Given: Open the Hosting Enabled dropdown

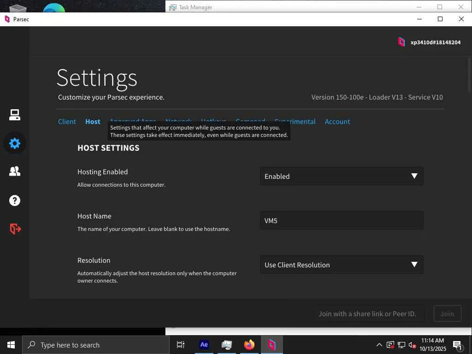Looking at the screenshot, I should [x=342, y=176].
